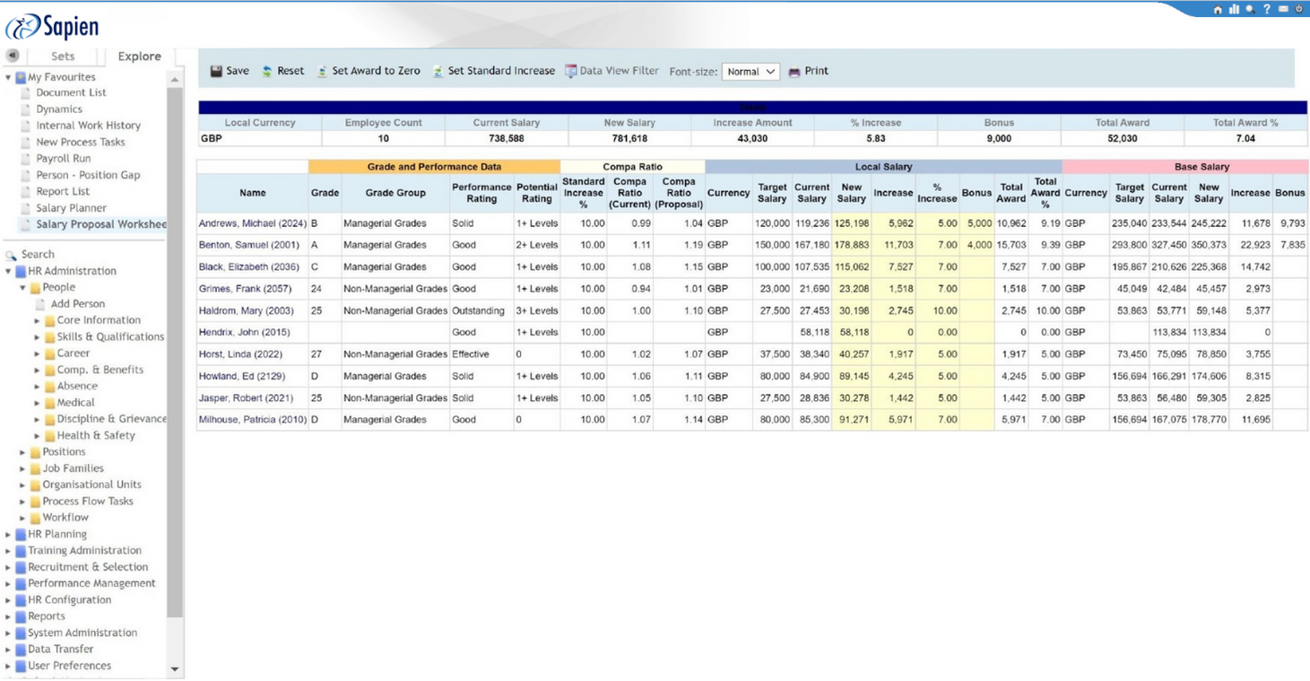Image resolution: width=1310 pixels, height=681 pixels.
Task: Collapse the sidebar with the round arrow icon
Action: click(x=13, y=56)
